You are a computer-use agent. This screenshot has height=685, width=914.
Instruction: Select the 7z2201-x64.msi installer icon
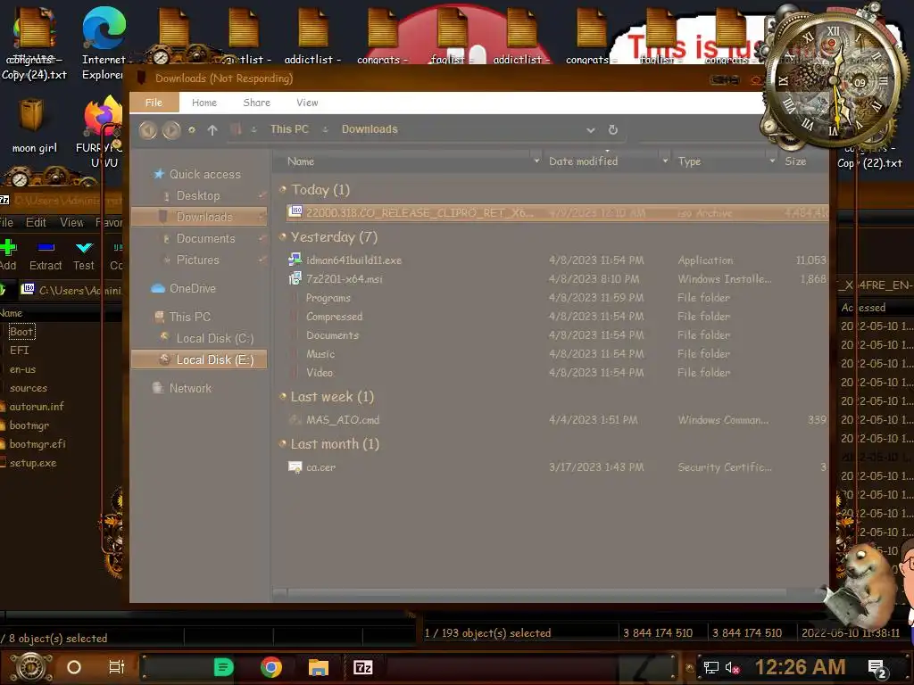pos(295,278)
